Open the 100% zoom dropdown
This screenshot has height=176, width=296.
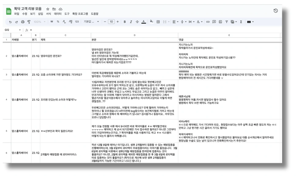pyautogui.click(x=40, y=22)
